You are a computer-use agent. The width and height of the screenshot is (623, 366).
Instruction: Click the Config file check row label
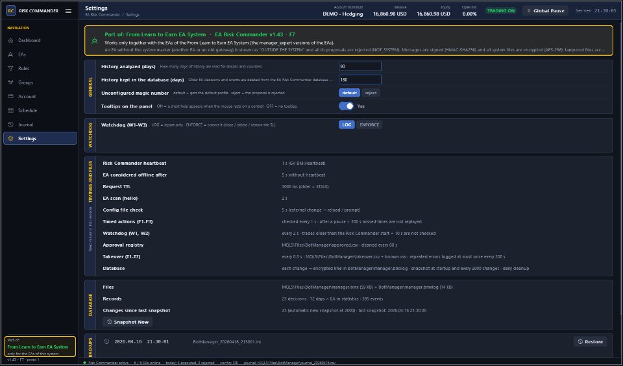coord(123,210)
